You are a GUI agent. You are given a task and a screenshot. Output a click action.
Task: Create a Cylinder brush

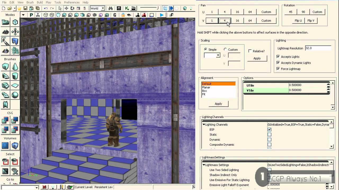15,76
